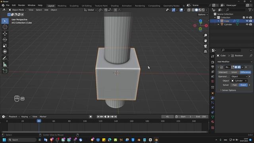Open the viewport Add menu

point(46,10)
